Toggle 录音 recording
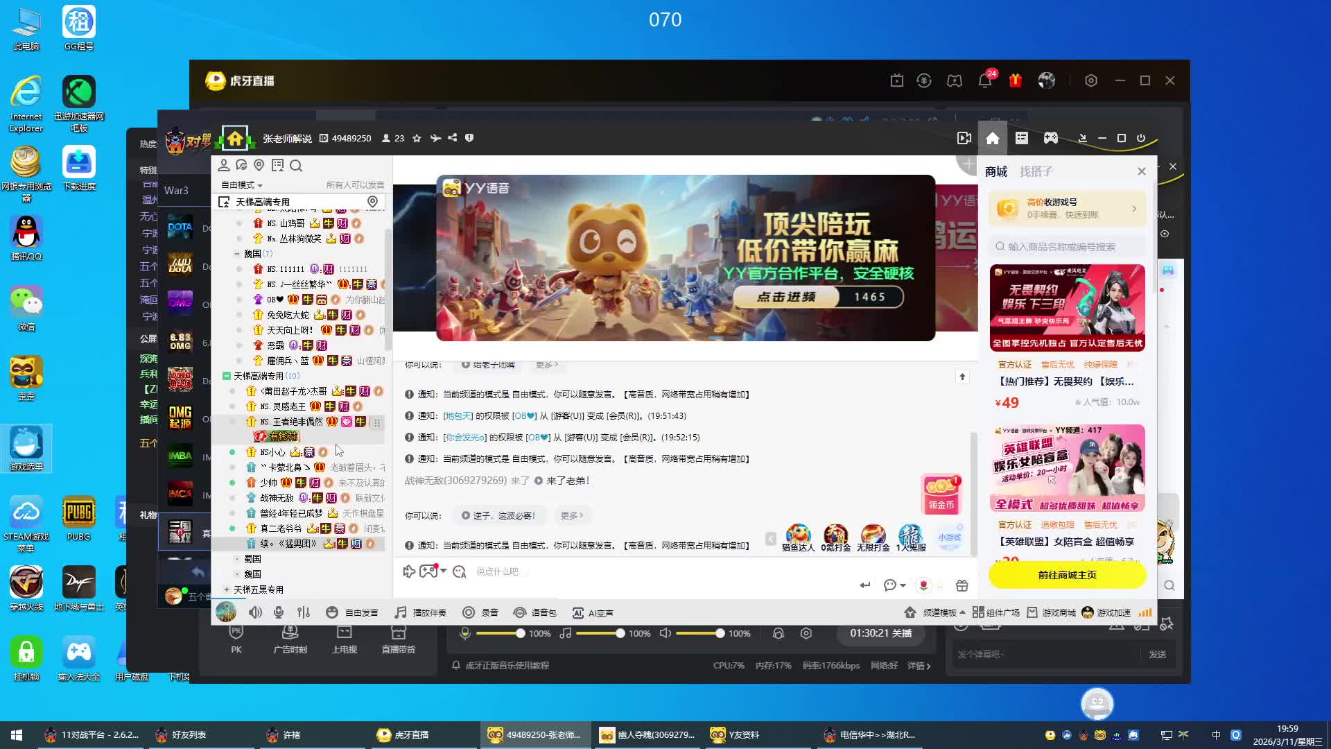This screenshot has width=1331, height=749. pyautogui.click(x=481, y=612)
